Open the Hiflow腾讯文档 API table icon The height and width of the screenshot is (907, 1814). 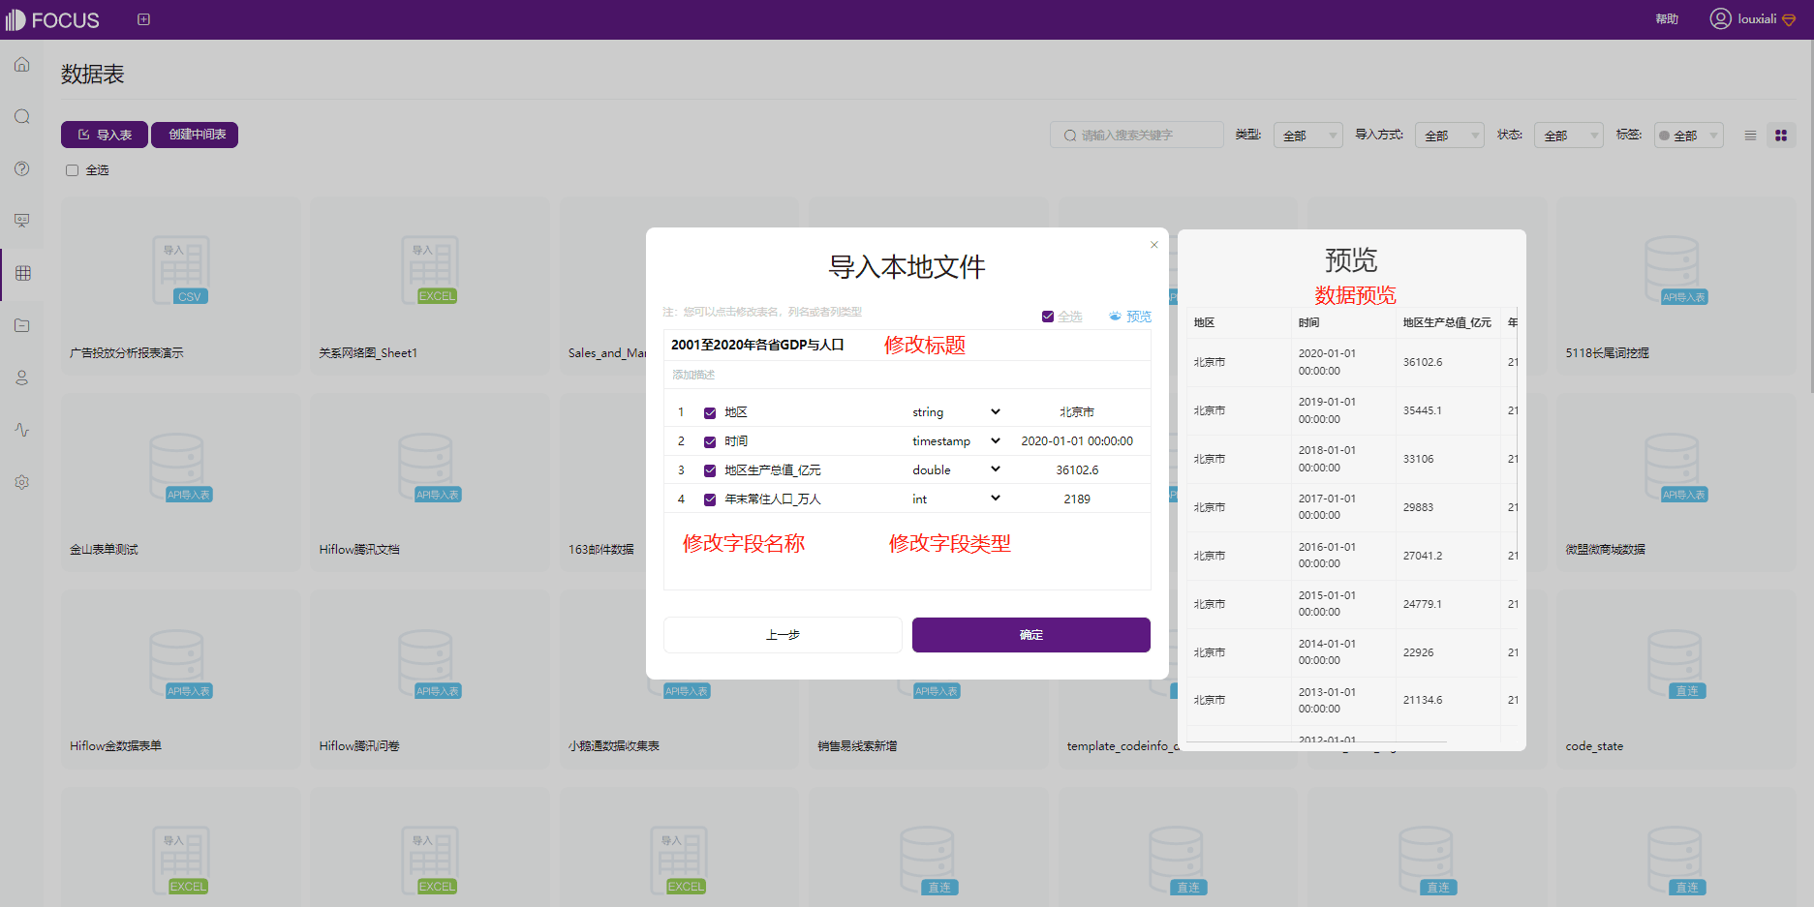(429, 468)
